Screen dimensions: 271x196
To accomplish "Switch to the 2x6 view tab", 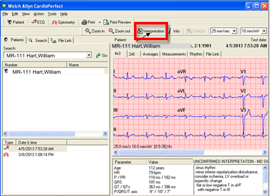I will pyautogui.click(x=132, y=54).
